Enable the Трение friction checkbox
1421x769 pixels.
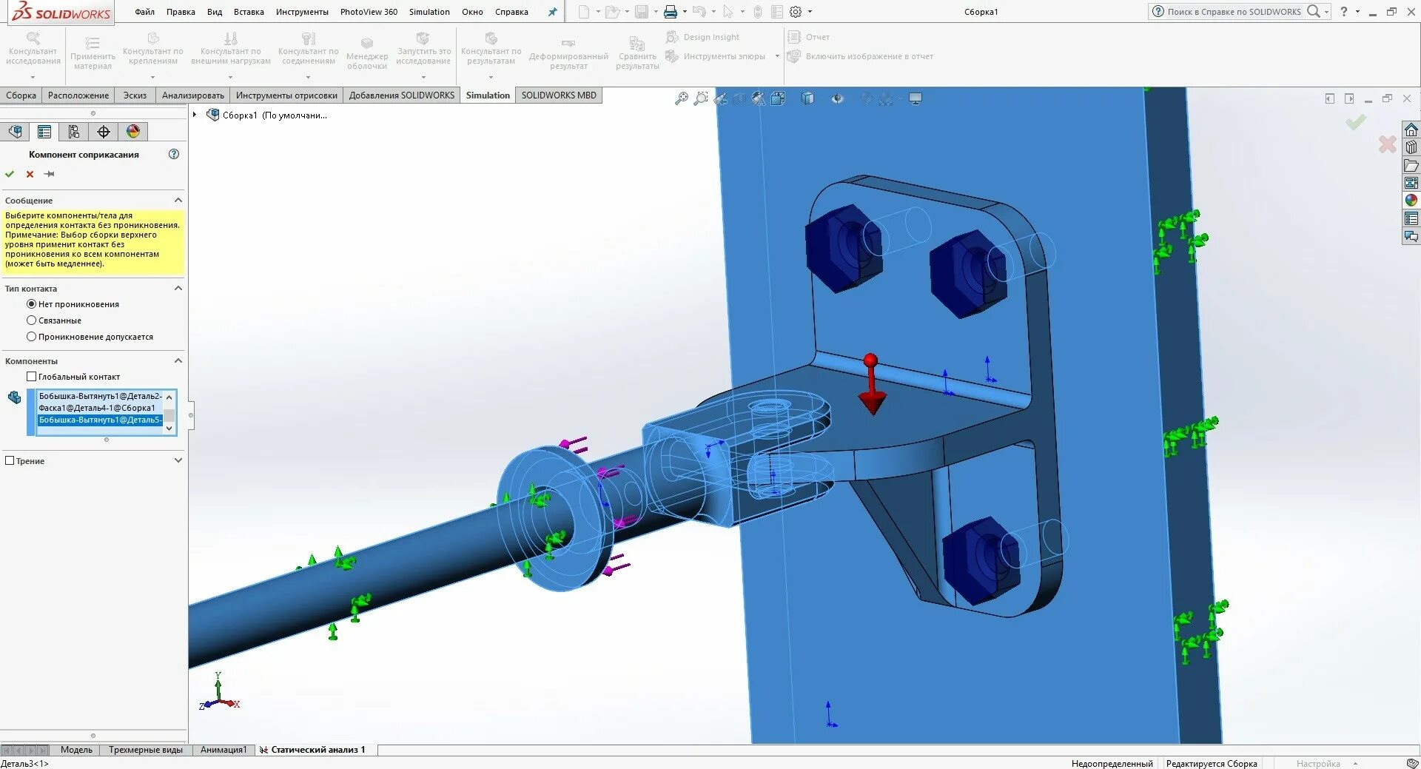(x=10, y=460)
